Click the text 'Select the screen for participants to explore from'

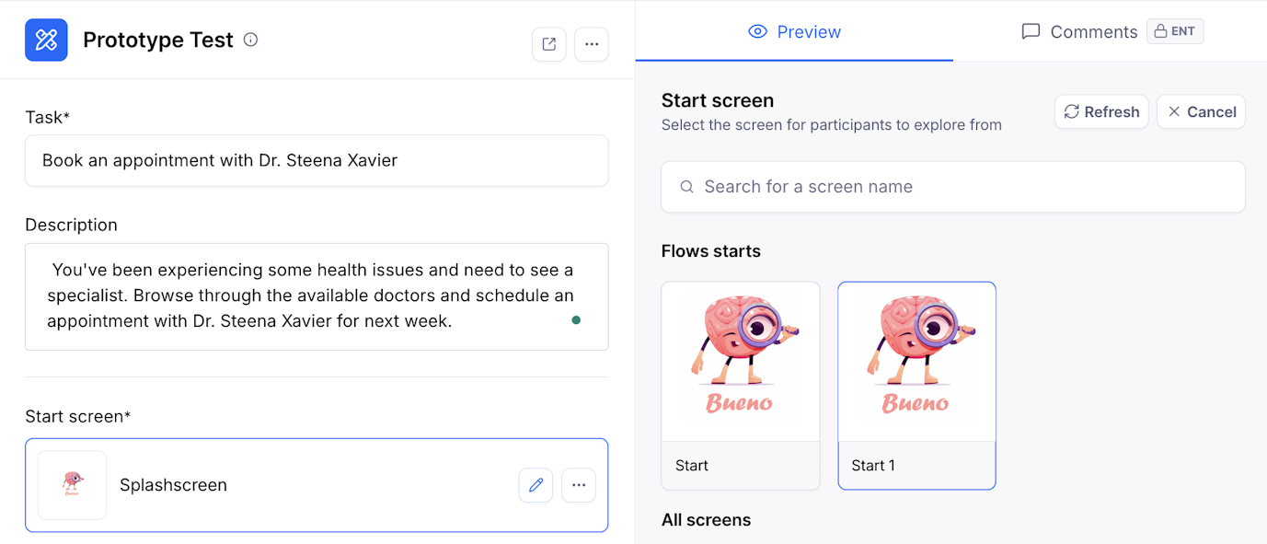[x=832, y=125]
